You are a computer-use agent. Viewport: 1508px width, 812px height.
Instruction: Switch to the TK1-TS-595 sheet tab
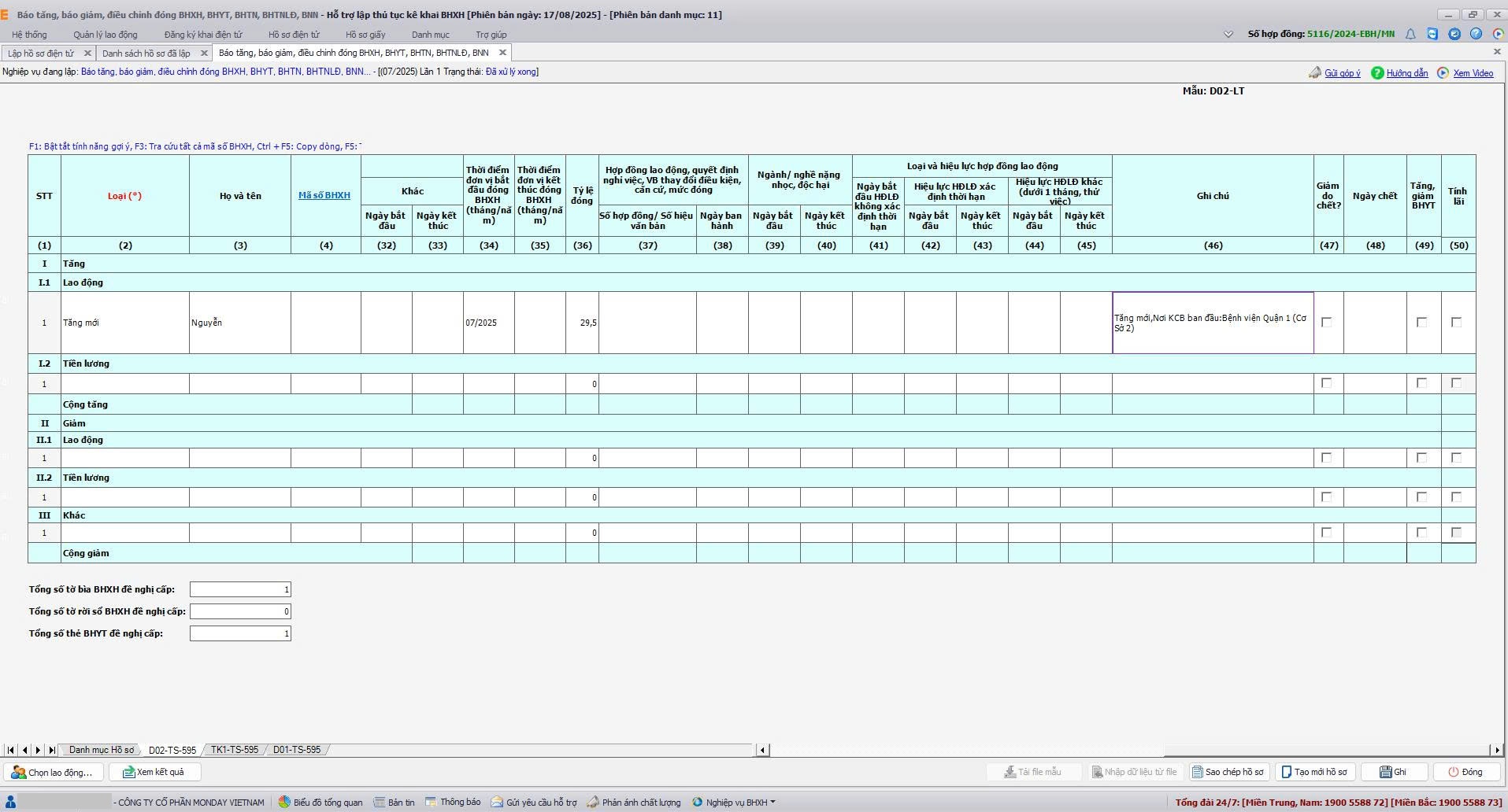[x=234, y=750]
